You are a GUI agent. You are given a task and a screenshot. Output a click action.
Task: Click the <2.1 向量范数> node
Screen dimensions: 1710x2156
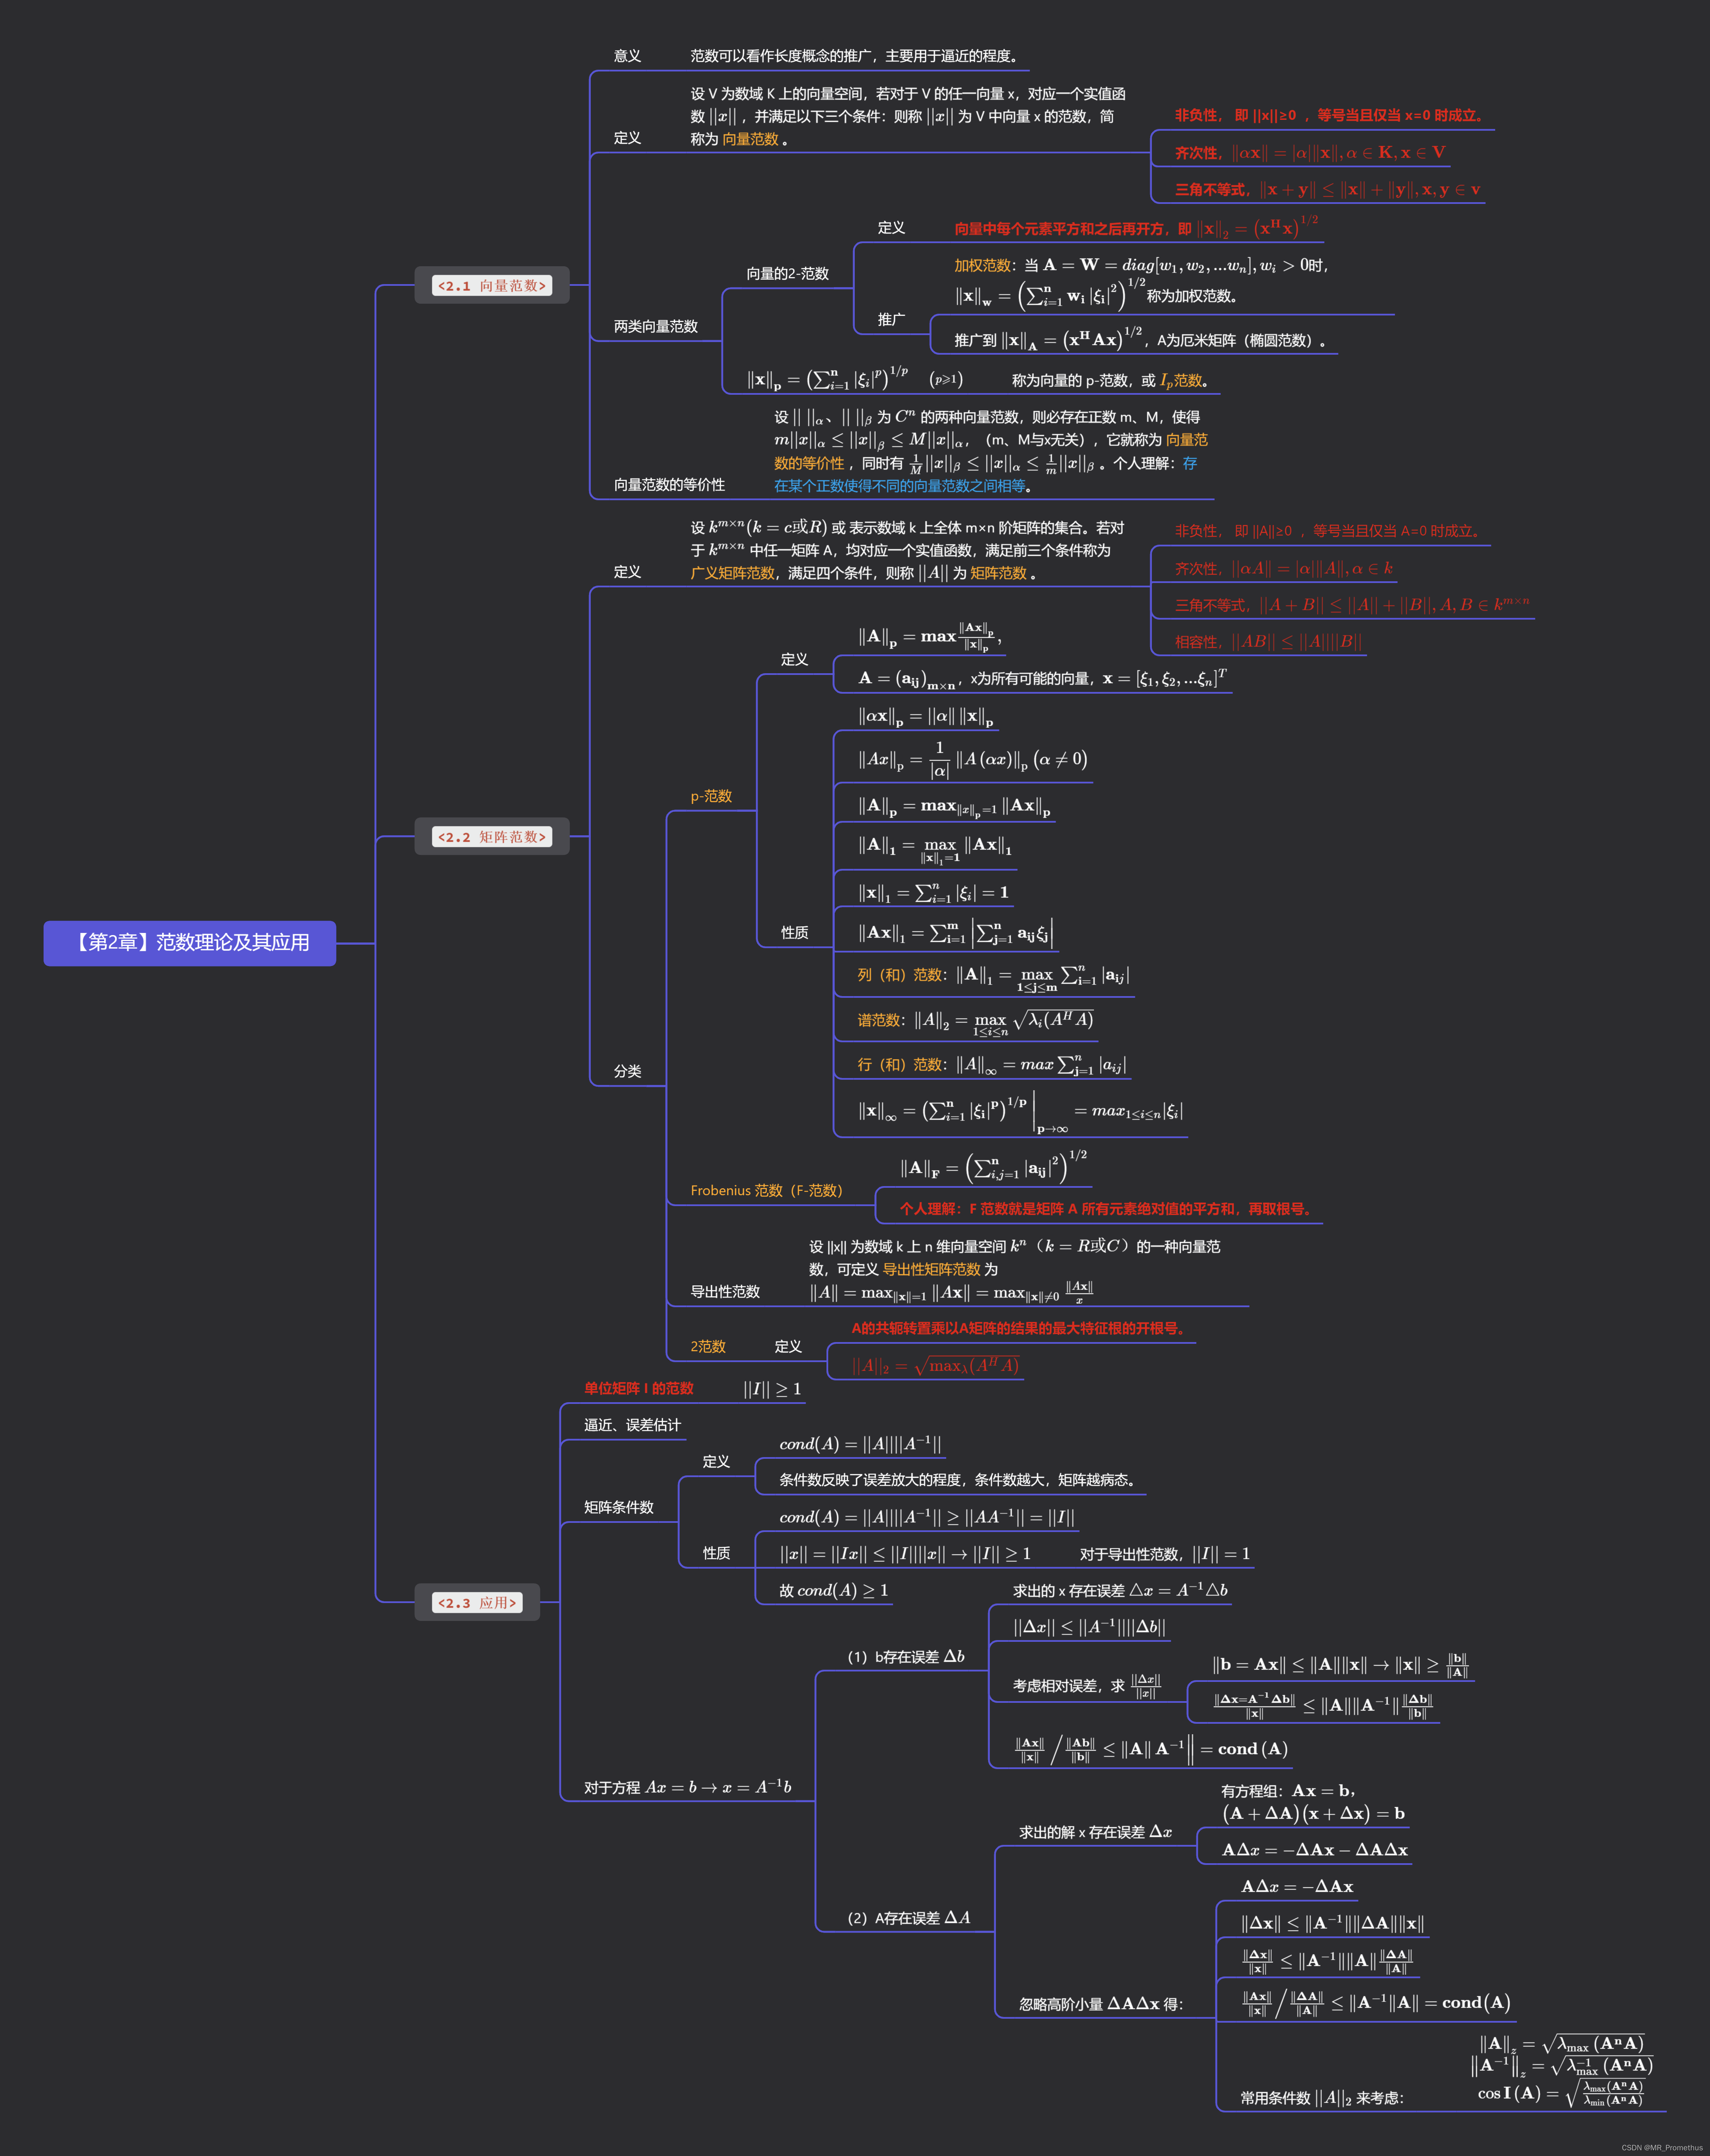492,286
